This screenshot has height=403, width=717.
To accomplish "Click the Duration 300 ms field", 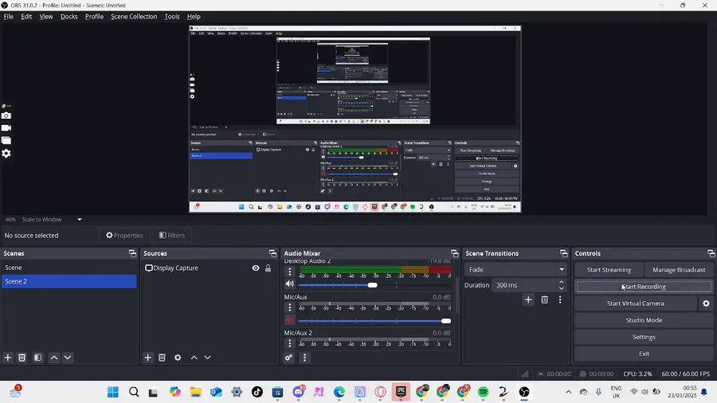I will click(x=525, y=284).
